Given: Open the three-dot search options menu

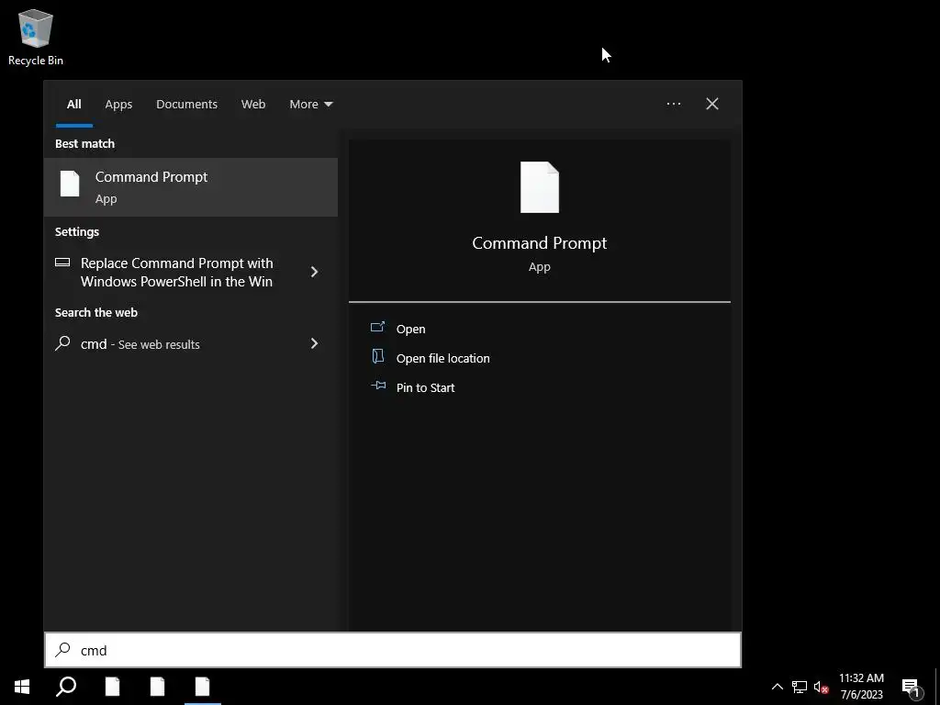Looking at the screenshot, I should (673, 104).
